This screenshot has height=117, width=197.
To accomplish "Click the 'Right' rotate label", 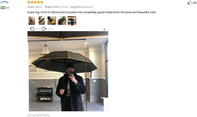I will 50,29.
